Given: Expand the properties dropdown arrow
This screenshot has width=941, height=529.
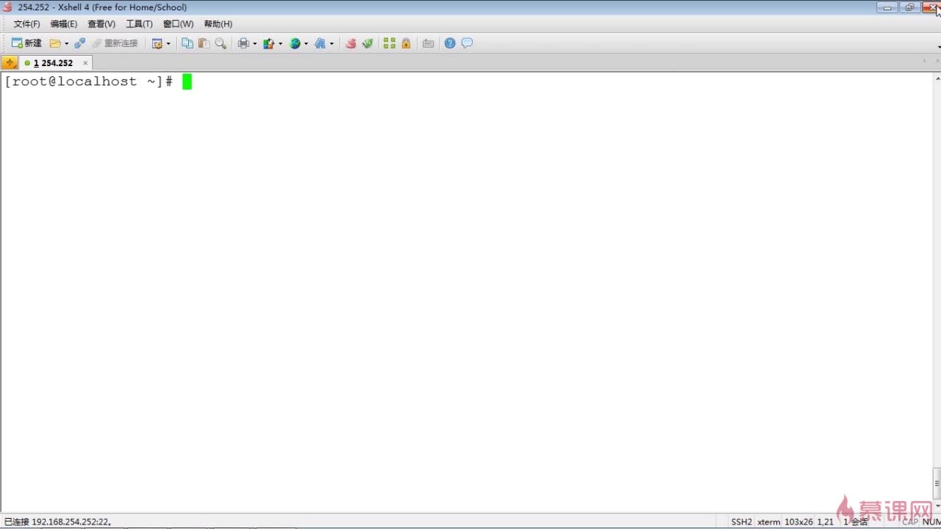Looking at the screenshot, I should click(x=168, y=44).
